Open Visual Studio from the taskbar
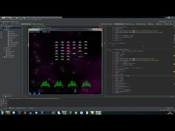The height and width of the screenshot is (131, 175). tap(53, 113)
